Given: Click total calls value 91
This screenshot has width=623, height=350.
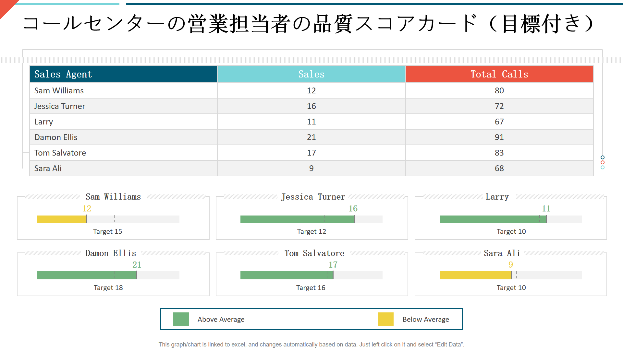Looking at the screenshot, I should tap(499, 137).
